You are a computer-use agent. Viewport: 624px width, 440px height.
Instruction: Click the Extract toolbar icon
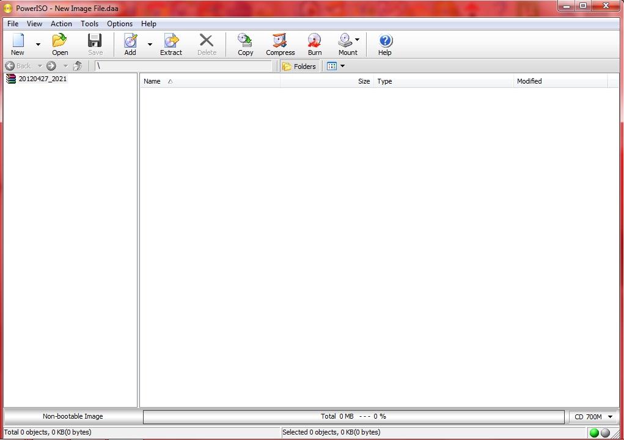click(x=171, y=44)
